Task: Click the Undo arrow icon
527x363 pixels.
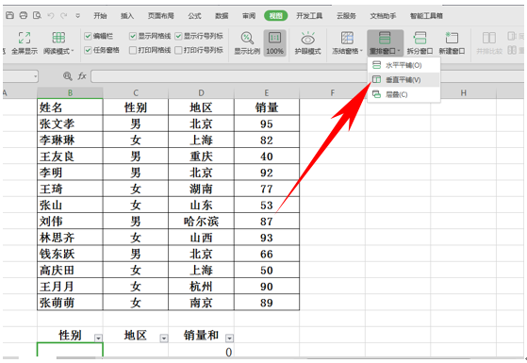Action: coord(51,15)
